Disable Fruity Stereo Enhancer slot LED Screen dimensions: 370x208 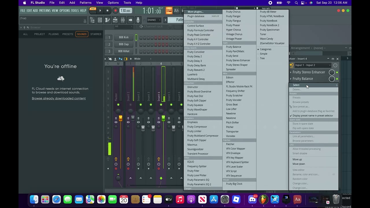(337, 72)
